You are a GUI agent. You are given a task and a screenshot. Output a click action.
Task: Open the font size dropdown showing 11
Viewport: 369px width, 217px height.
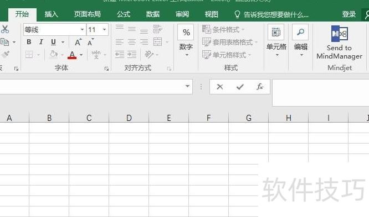(x=104, y=30)
